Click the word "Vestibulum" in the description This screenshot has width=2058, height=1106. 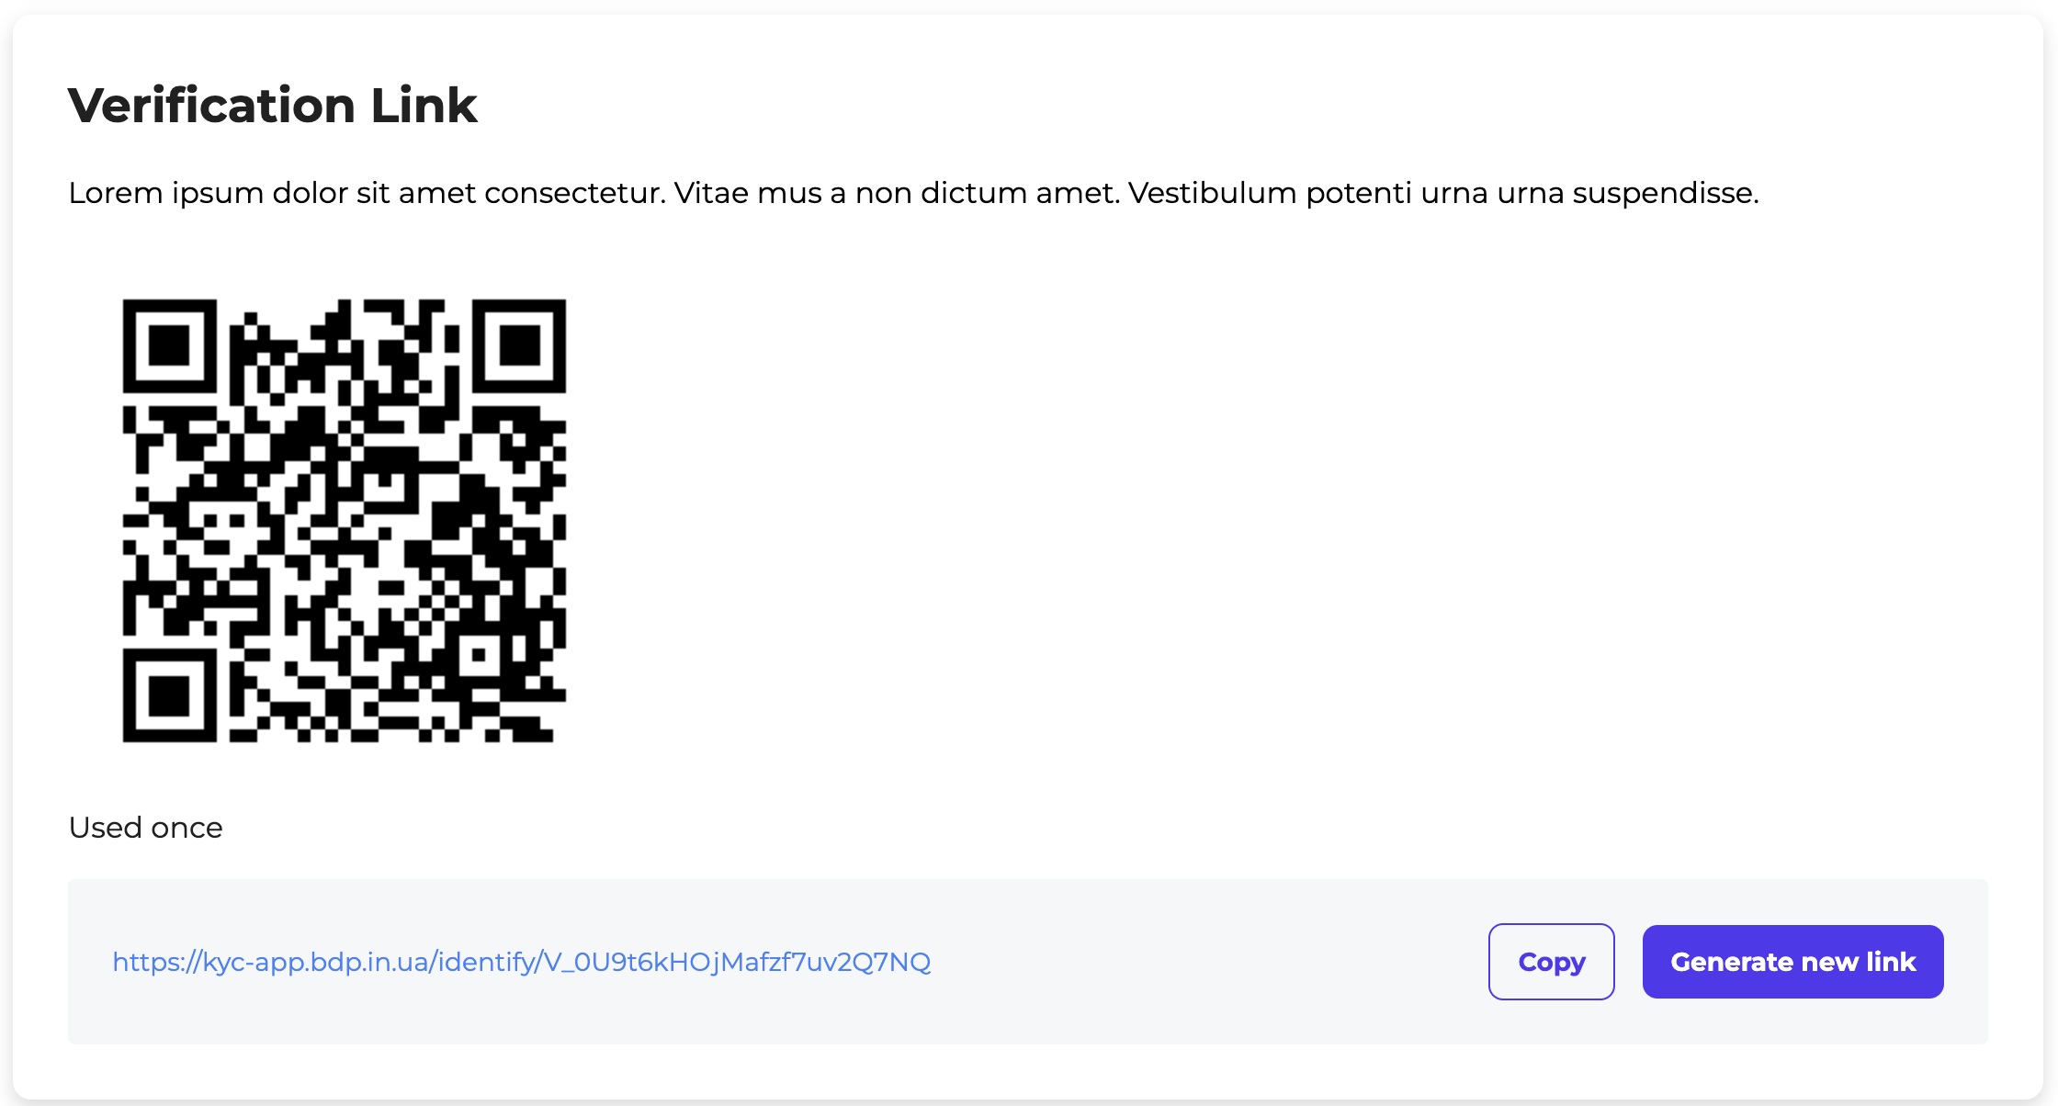click(1212, 193)
